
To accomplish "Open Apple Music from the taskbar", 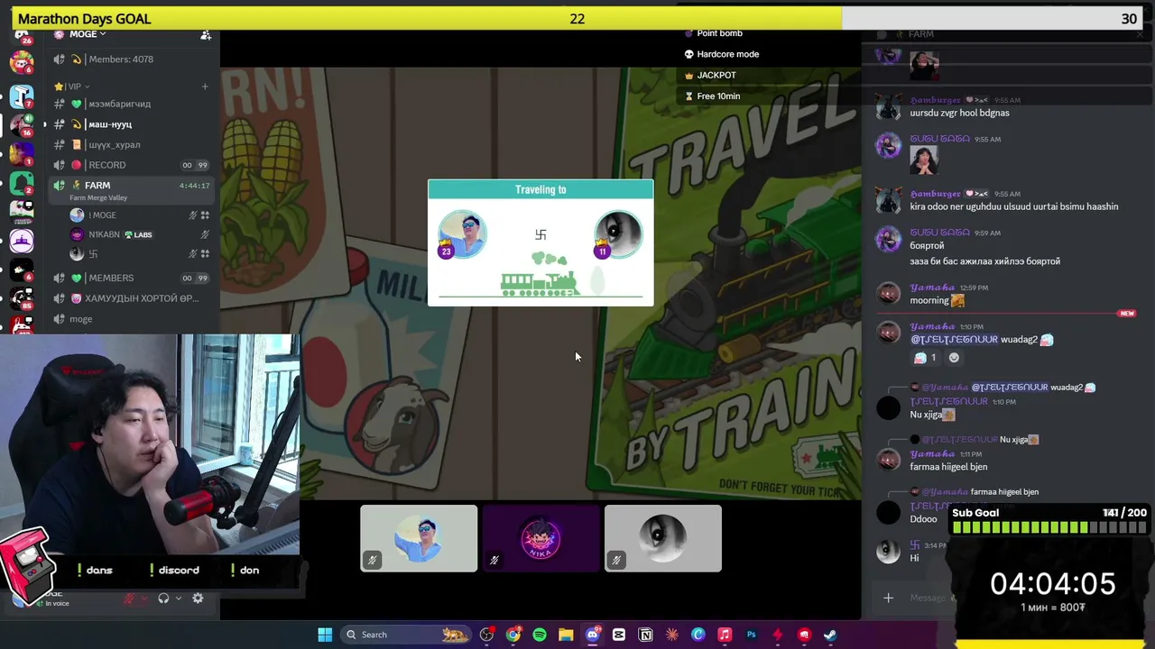I will (x=725, y=635).
